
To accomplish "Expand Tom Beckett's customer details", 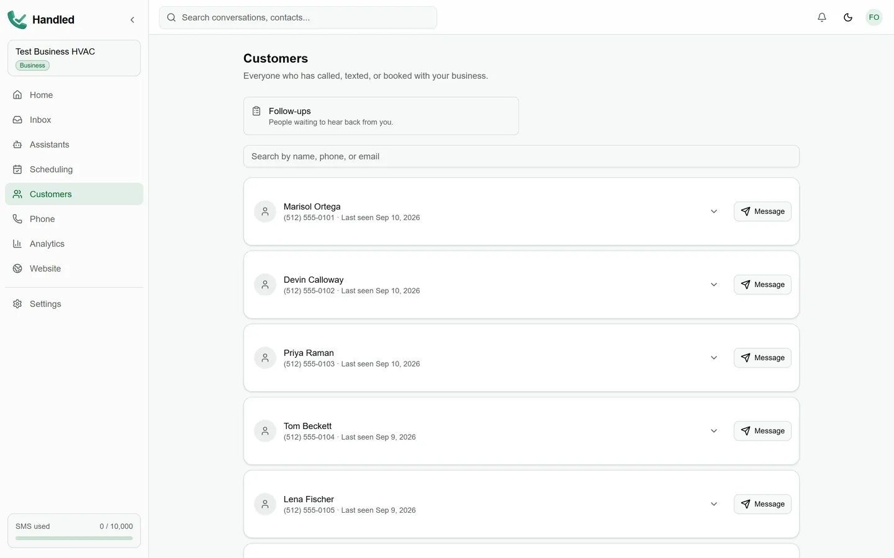I will (714, 431).
